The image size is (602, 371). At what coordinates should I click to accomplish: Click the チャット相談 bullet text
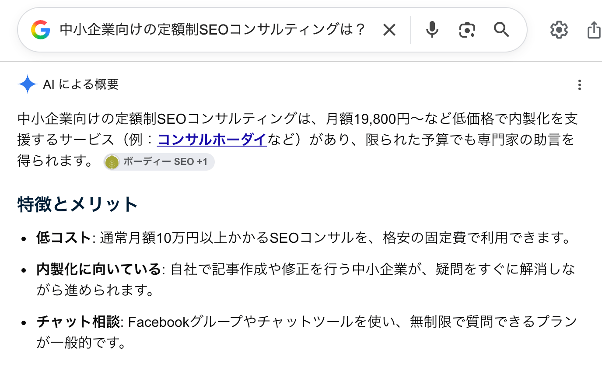coord(78,322)
